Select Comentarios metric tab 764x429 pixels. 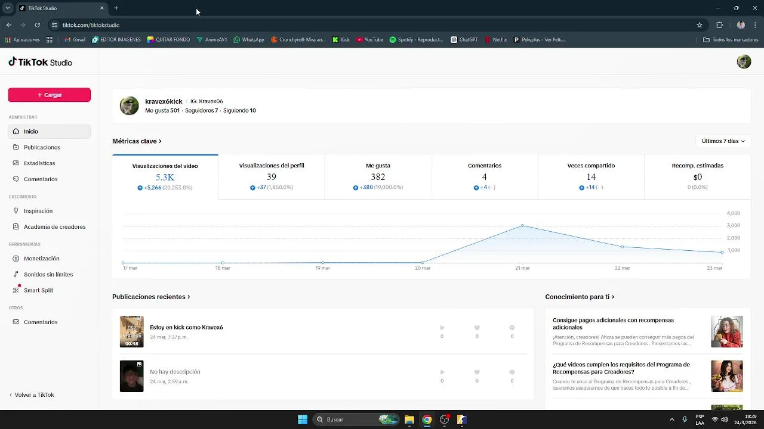485,177
